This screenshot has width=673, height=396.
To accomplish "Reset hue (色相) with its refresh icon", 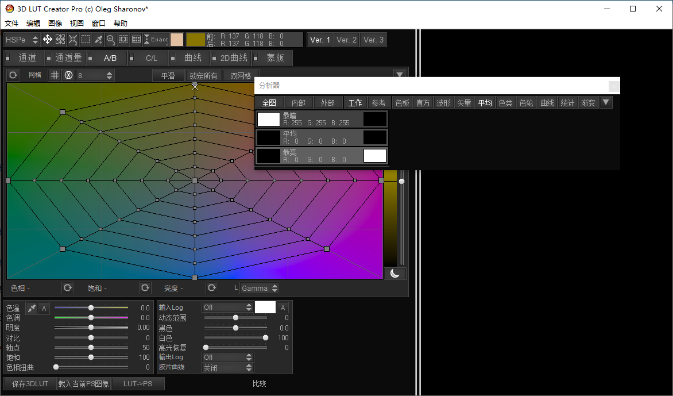I will 68,288.
